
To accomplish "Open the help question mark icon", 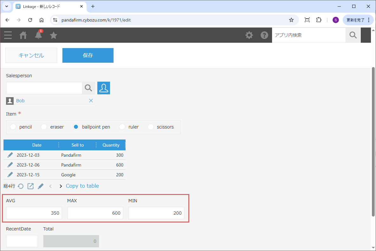I will (264, 35).
